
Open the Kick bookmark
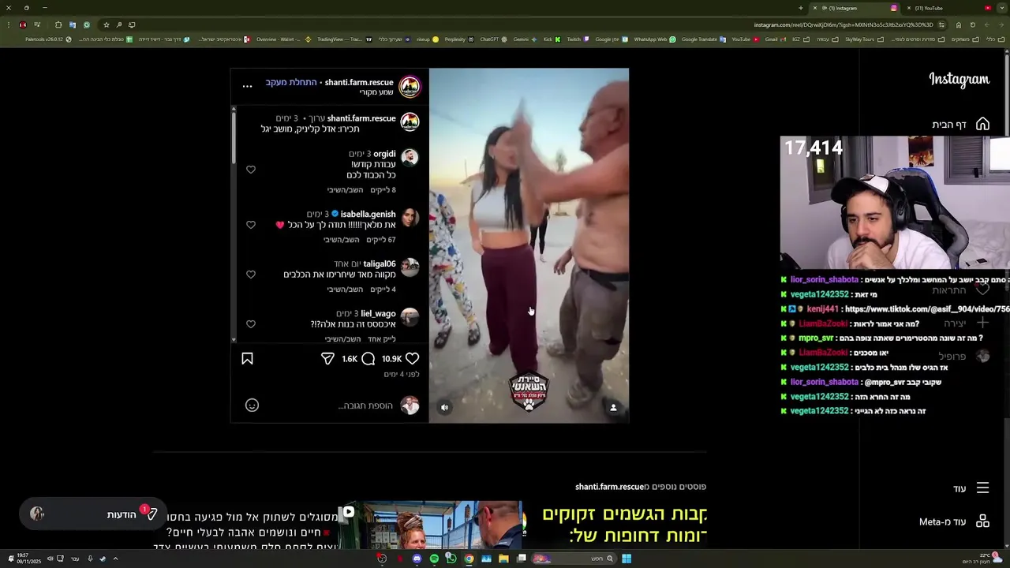click(552, 39)
